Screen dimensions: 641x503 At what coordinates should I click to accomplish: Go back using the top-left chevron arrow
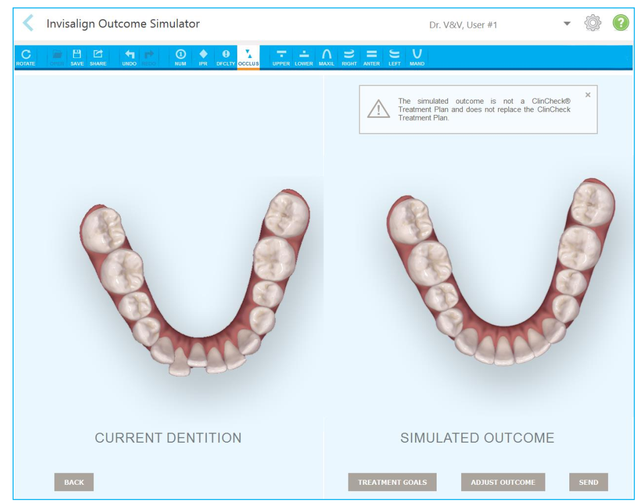(28, 24)
